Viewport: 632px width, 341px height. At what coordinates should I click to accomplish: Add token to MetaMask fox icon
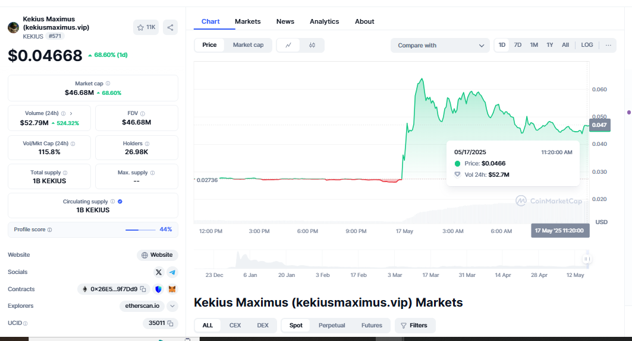pyautogui.click(x=172, y=289)
